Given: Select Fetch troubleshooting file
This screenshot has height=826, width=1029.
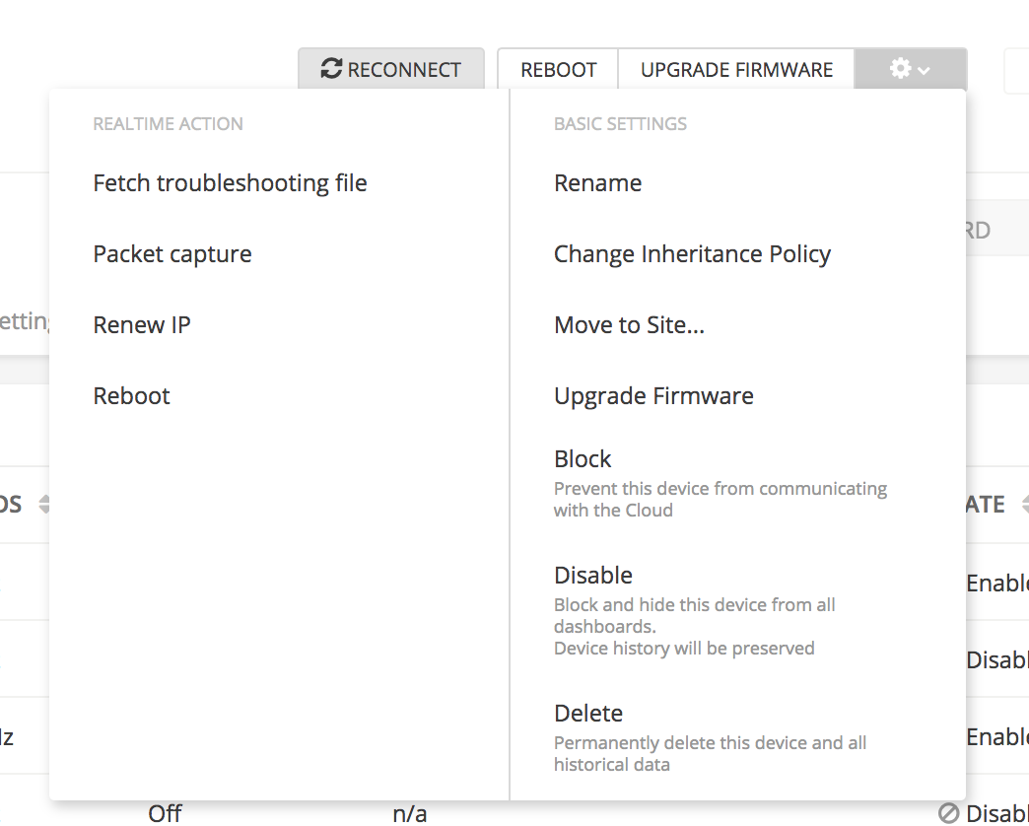Looking at the screenshot, I should coord(230,183).
